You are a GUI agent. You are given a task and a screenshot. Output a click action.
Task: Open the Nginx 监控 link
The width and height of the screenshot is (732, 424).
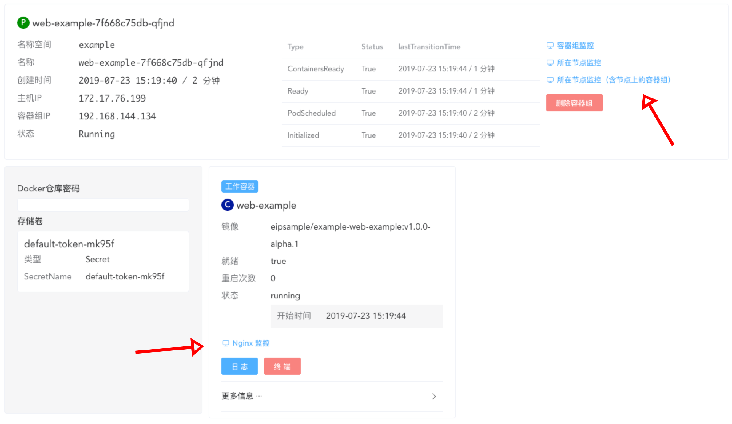tap(251, 343)
